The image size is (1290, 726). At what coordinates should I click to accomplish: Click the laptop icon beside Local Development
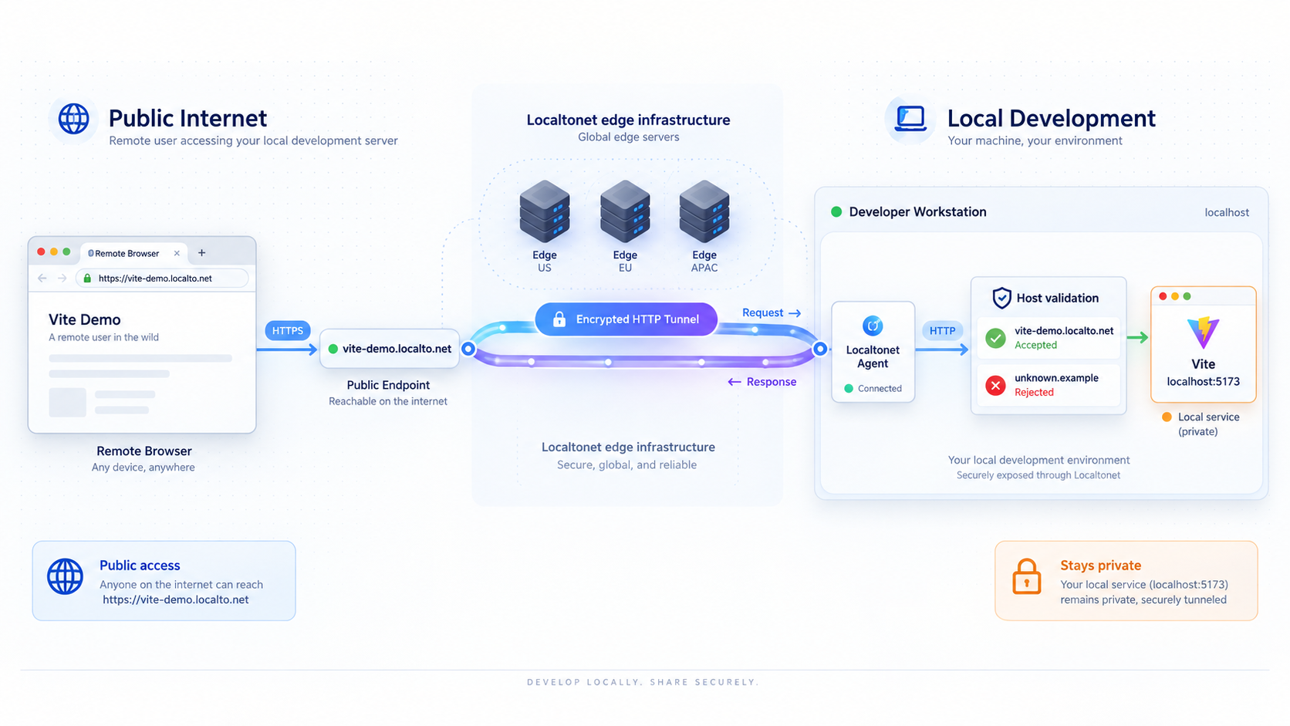[910, 119]
